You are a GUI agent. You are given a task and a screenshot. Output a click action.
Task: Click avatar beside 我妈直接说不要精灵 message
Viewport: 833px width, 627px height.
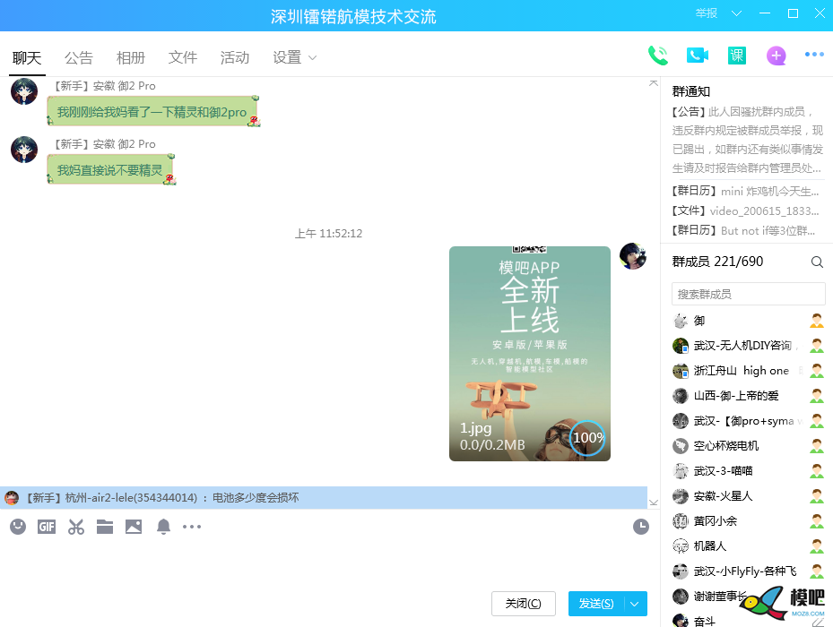(x=24, y=150)
